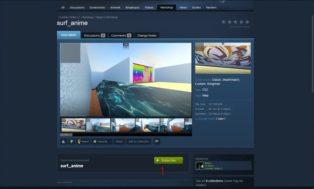Image resolution: width=314 pixels, height=189 pixels.
Task: Select the Description tab
Action: point(69,35)
